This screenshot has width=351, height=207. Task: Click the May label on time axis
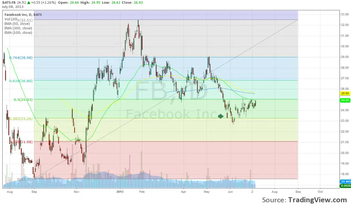click(x=207, y=192)
